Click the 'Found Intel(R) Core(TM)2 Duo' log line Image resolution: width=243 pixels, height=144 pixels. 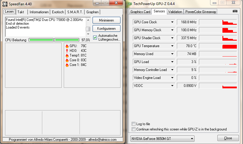pos(44,20)
